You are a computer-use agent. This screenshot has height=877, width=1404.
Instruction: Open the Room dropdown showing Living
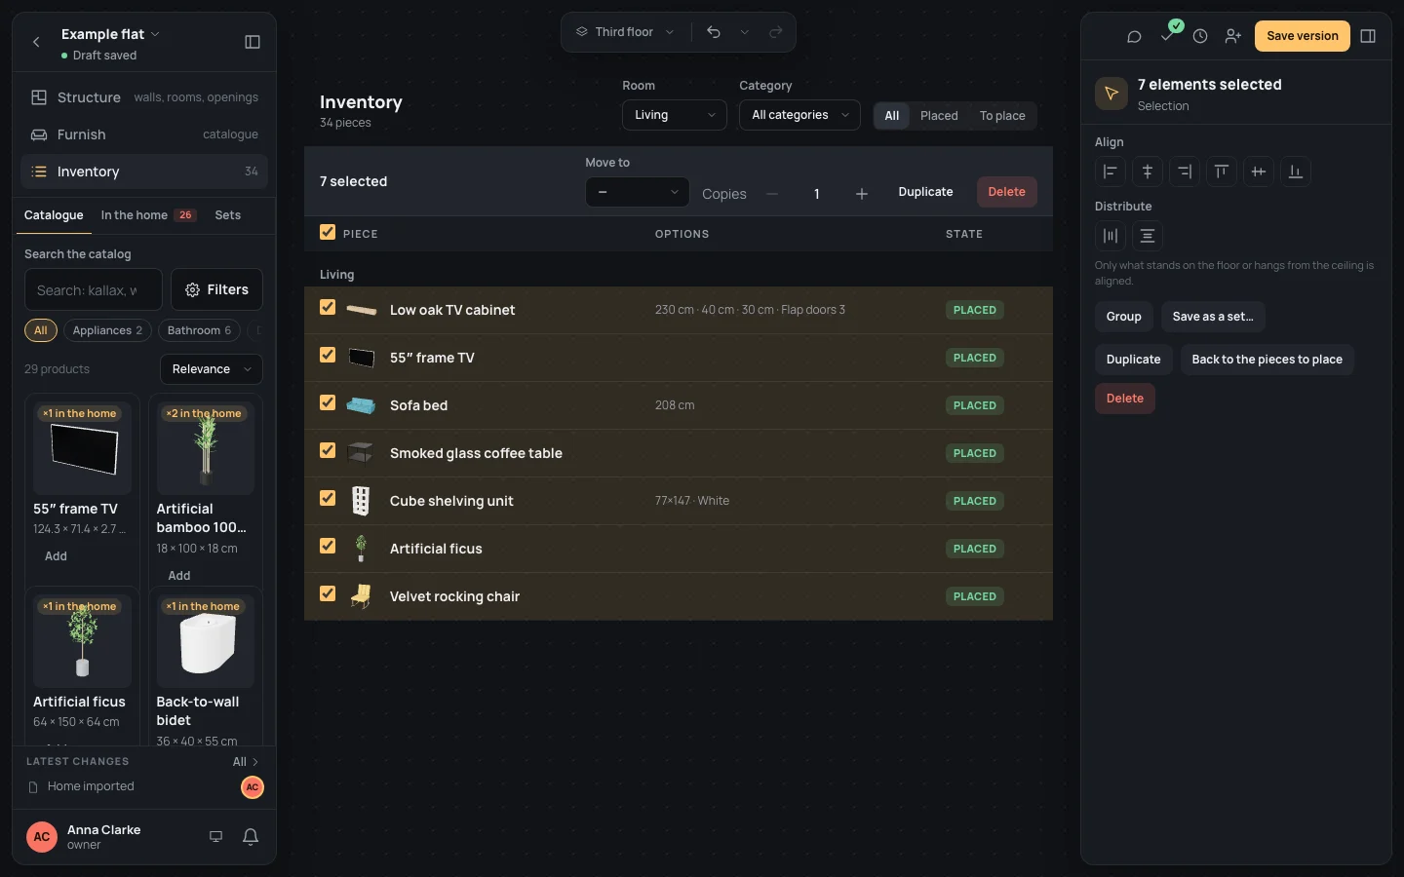[675, 115]
